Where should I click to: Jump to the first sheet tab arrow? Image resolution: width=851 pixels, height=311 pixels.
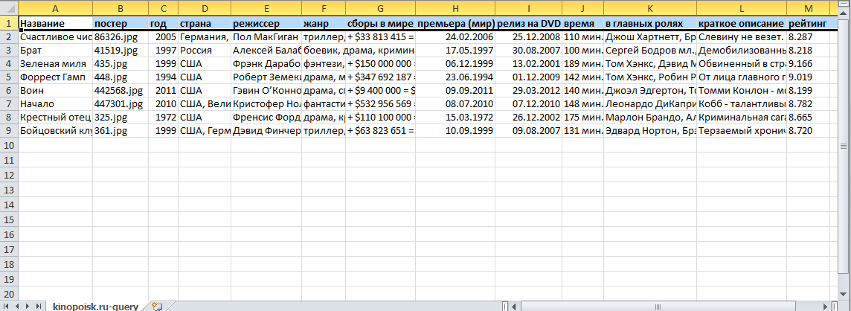[7, 307]
